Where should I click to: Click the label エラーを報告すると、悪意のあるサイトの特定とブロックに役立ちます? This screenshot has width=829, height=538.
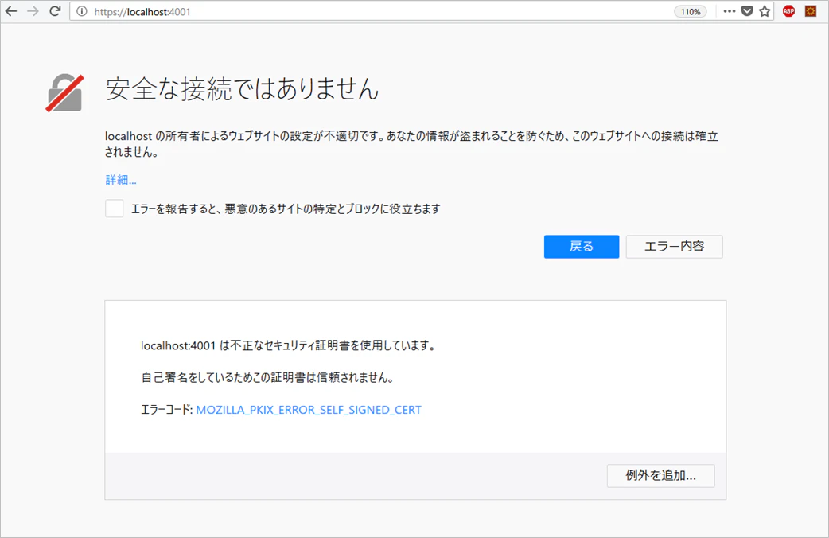[286, 209]
